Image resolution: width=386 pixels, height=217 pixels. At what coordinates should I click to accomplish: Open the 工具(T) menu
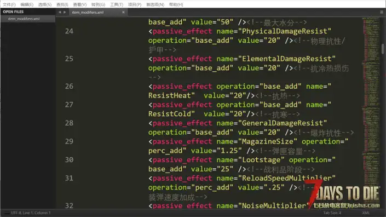pyautogui.click(x=117, y=4)
